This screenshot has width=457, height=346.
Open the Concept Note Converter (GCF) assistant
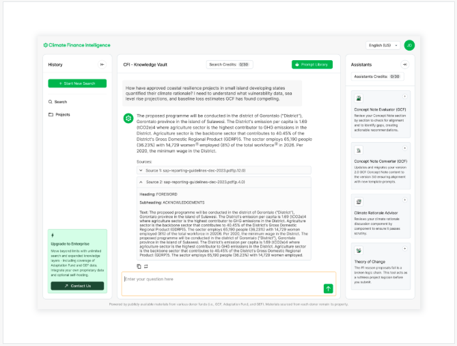pyautogui.click(x=380, y=166)
